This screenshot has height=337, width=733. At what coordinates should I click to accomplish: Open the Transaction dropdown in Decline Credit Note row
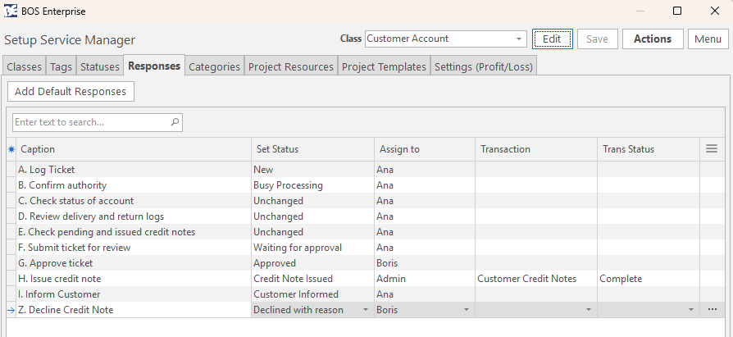[589, 310]
